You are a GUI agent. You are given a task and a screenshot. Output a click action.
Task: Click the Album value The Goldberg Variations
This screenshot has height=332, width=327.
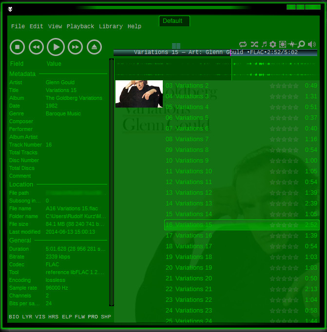74,98
